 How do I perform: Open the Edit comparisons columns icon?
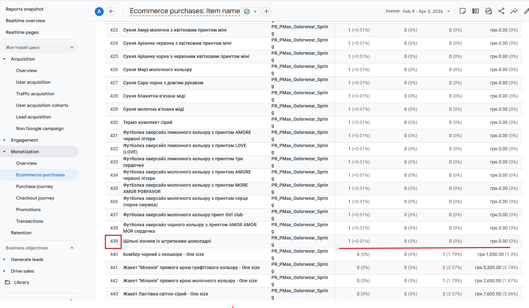[476, 11]
